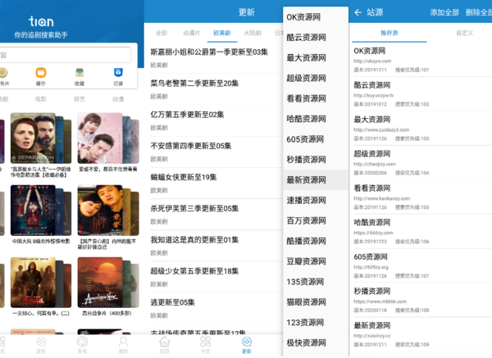The height and width of the screenshot is (358, 492).
Task: Open the A Separation movie poster thumbnail
Action: click(33, 138)
